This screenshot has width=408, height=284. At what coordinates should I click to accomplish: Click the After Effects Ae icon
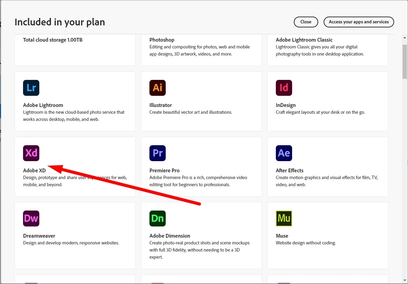(x=284, y=153)
